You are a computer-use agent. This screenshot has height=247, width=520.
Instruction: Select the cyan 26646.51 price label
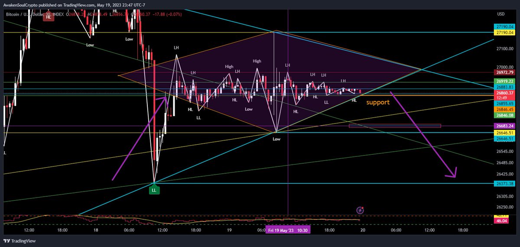[504, 139]
